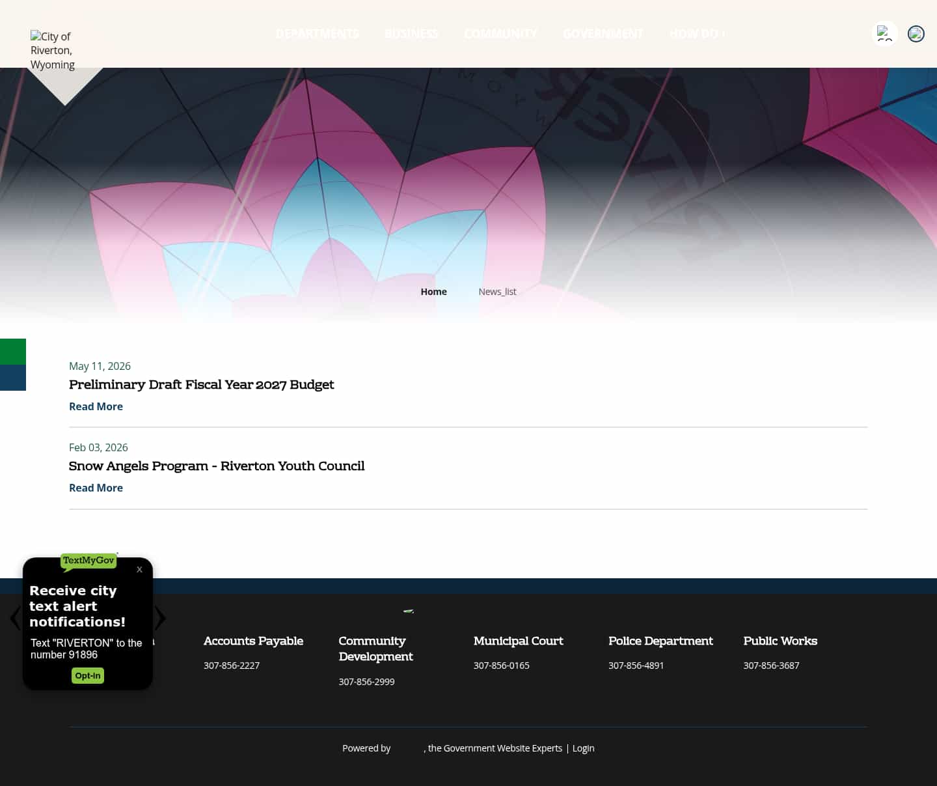This screenshot has height=786, width=937.
Task: Select the Receive city text alert notifications heading
Action: click(77, 606)
